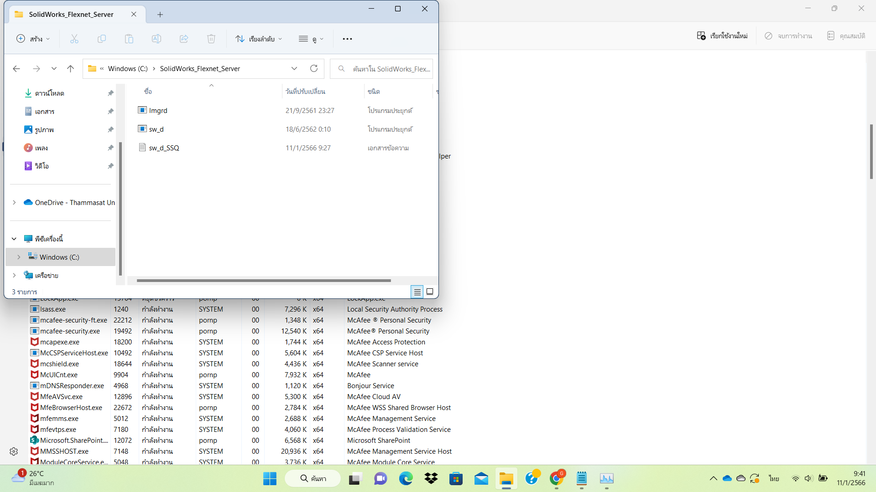The image size is (876, 492).
Task: Open the New (สร้าง) dropdown
Action: coord(33,39)
